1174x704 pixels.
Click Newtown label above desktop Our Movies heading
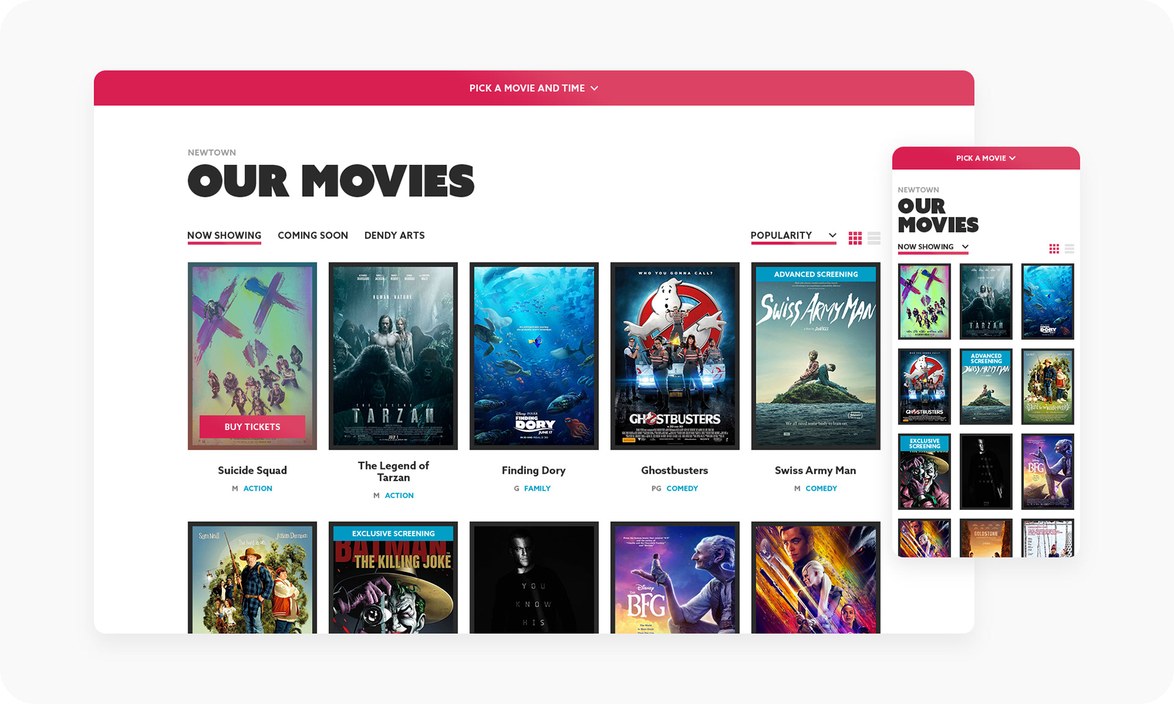212,153
